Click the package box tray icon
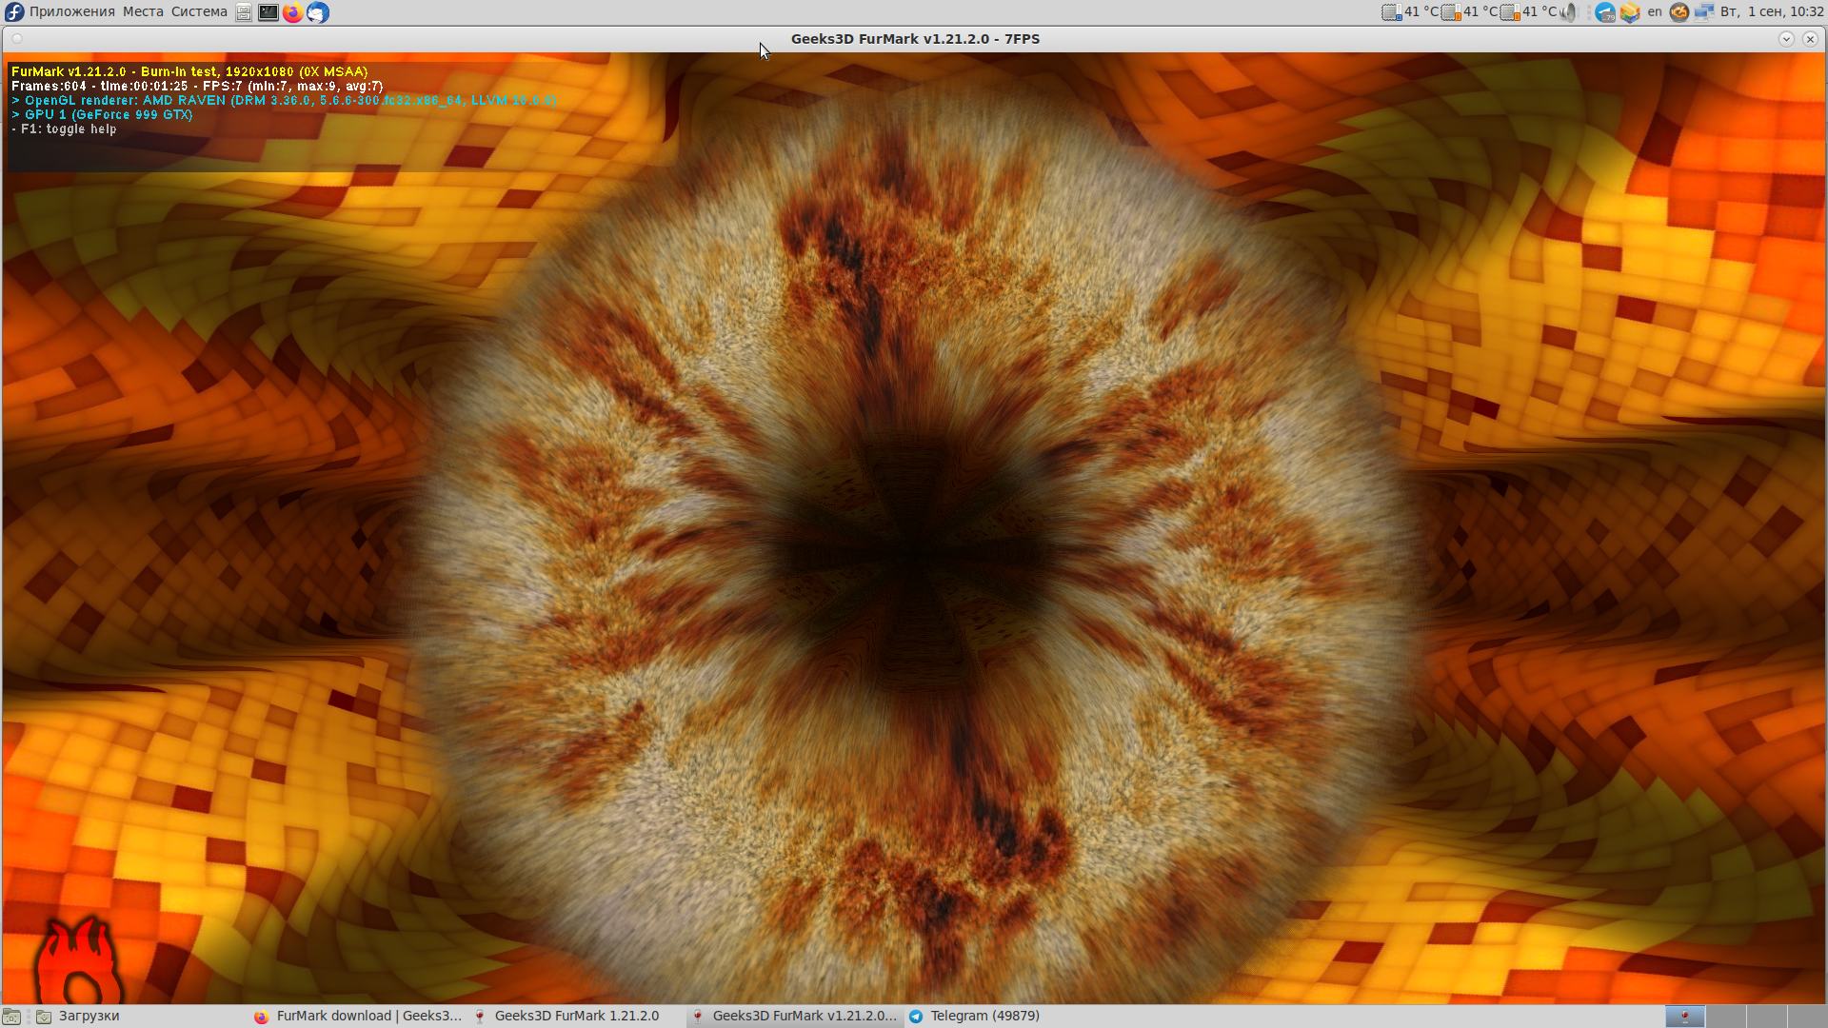 (x=1630, y=12)
